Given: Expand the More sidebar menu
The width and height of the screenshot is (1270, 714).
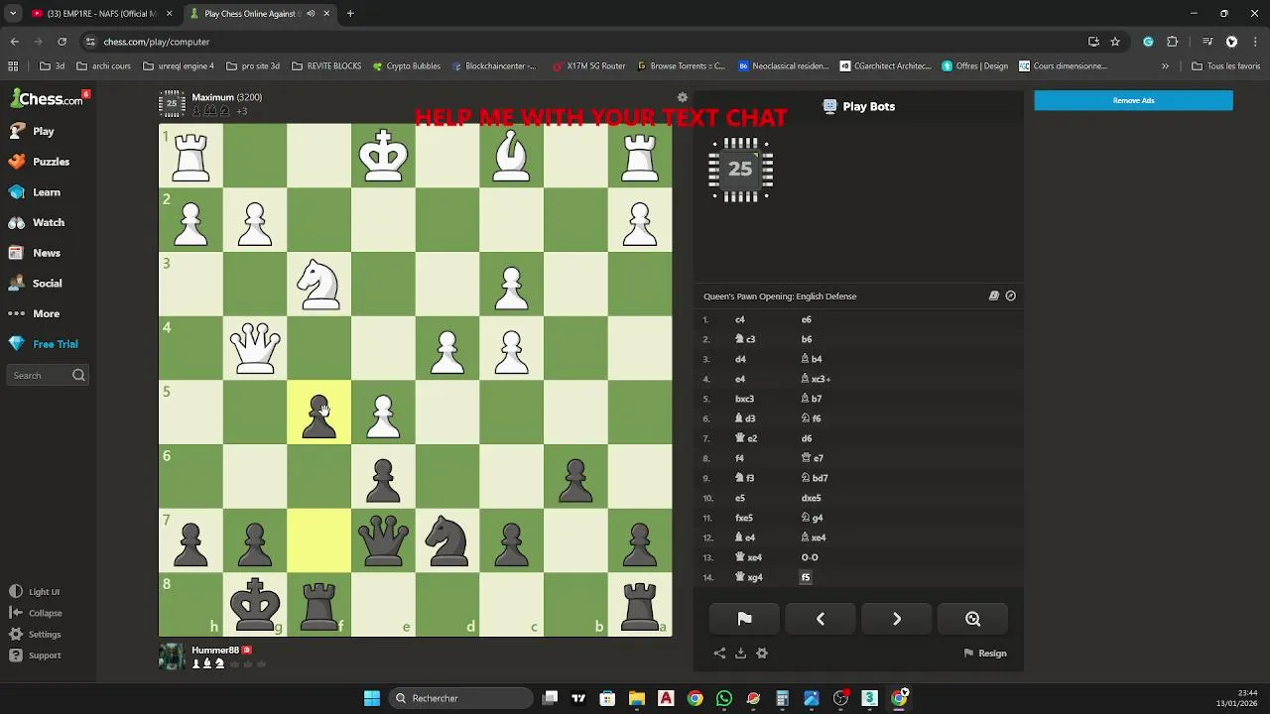Looking at the screenshot, I should coord(35,313).
